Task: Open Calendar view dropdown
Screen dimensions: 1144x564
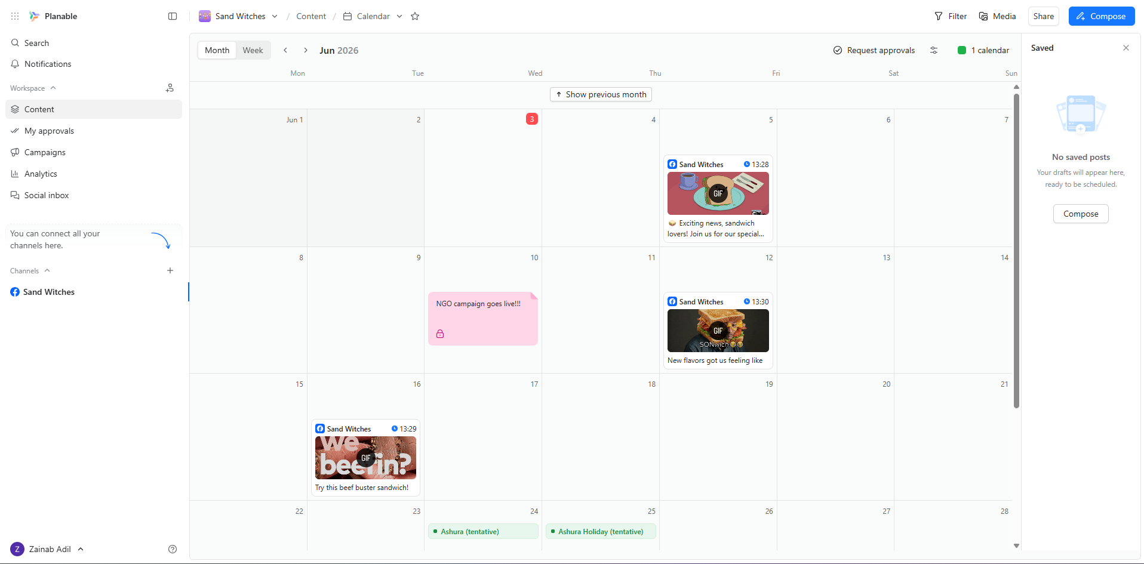Action: [x=373, y=16]
